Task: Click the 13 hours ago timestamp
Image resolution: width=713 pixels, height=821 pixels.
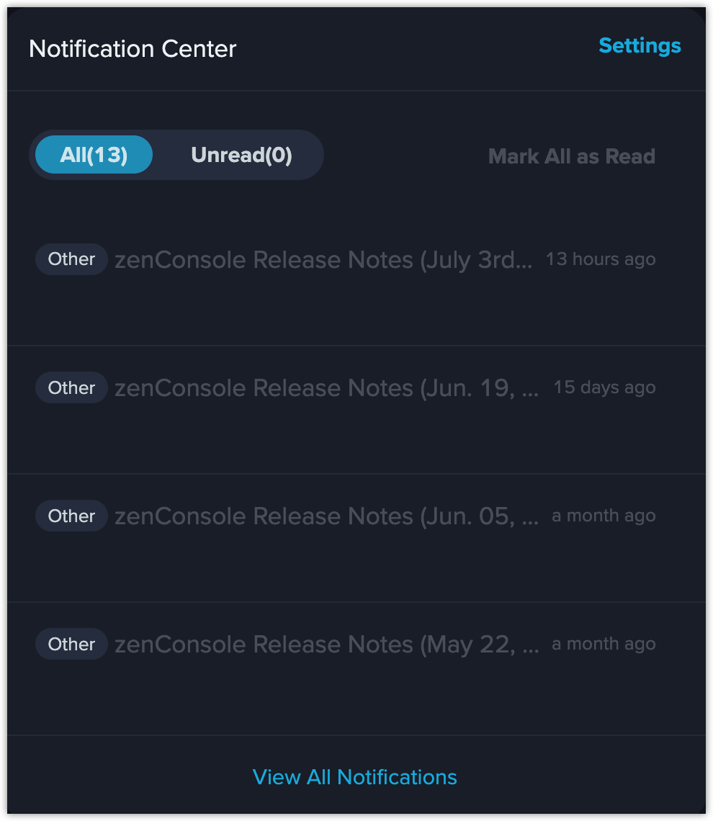Action: (x=601, y=259)
